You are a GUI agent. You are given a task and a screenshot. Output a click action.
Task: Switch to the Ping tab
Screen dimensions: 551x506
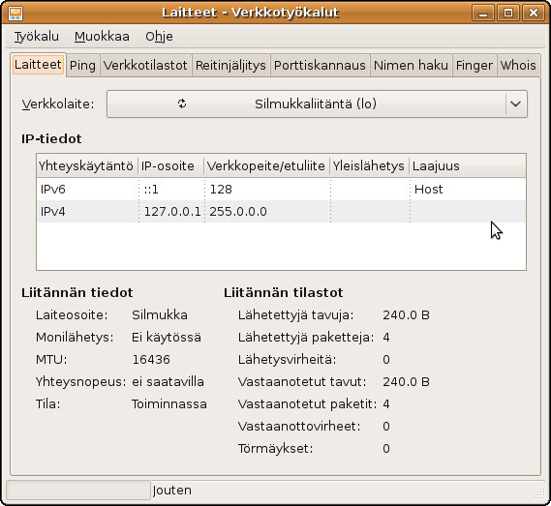(x=82, y=66)
